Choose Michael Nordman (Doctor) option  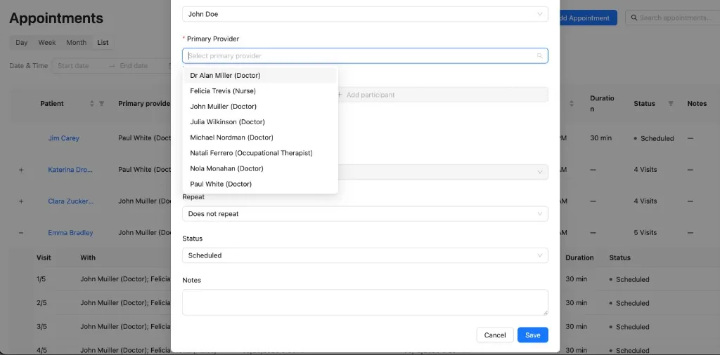coord(260,138)
